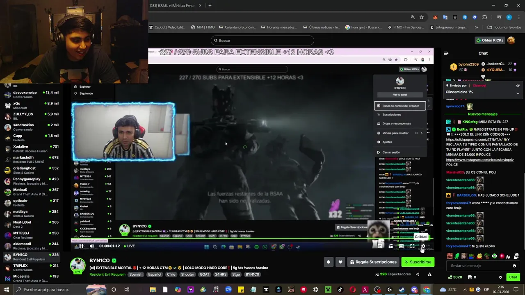Screen dimensions: 525x295
Task: Open the clickpupnano.com link in chat
Action: tap(474, 140)
